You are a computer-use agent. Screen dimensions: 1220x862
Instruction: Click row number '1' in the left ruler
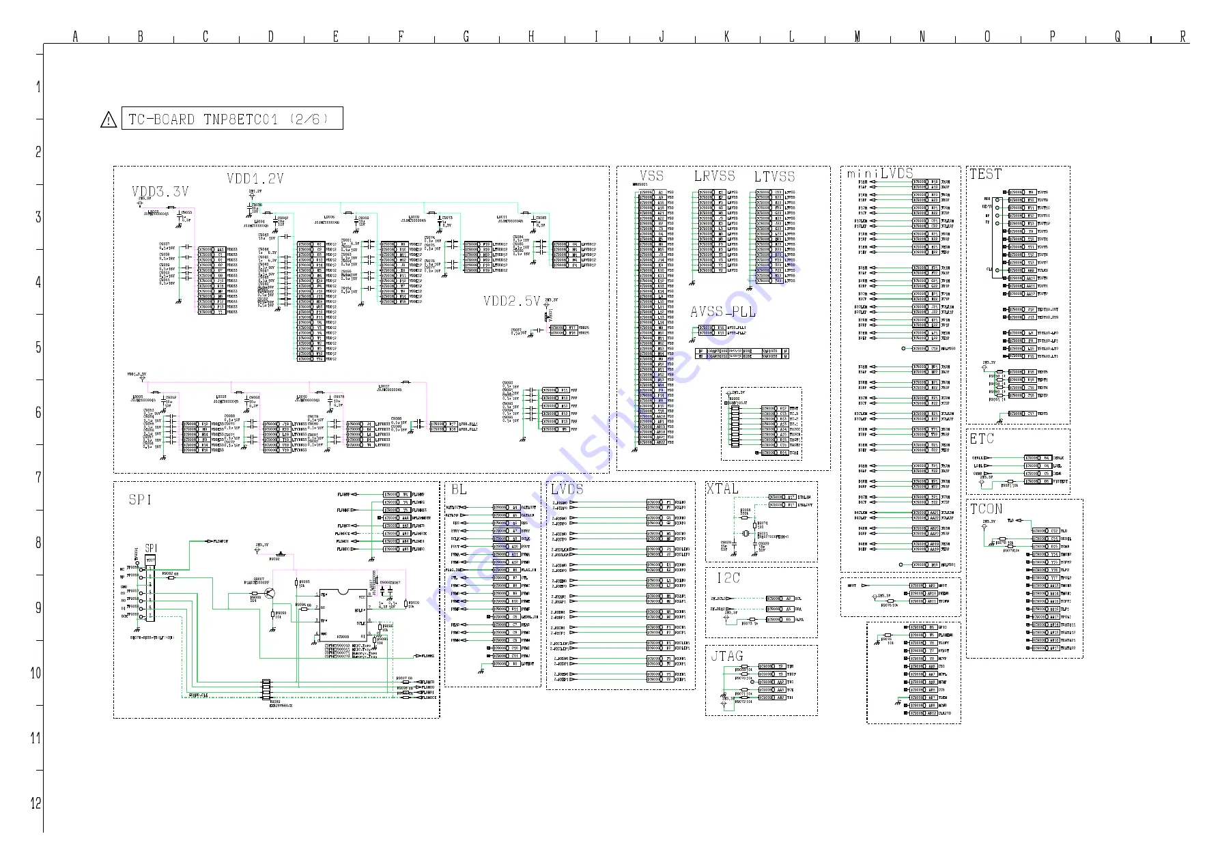38,87
